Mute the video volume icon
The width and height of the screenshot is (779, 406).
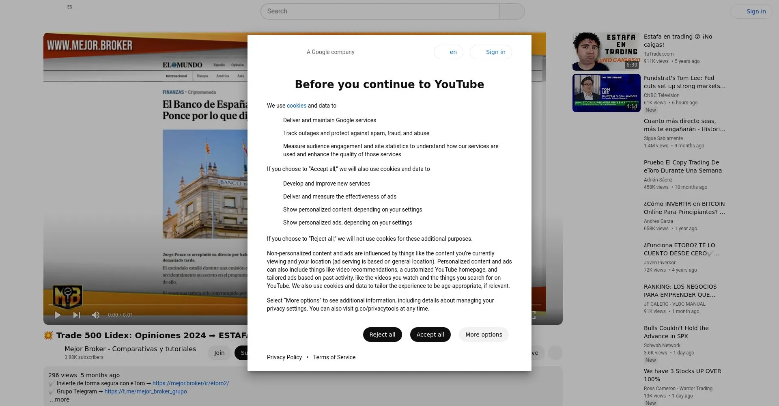pyautogui.click(x=96, y=315)
